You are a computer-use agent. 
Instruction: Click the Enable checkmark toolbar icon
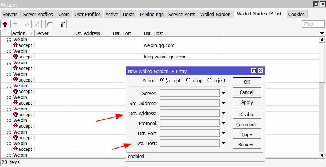[27, 24]
